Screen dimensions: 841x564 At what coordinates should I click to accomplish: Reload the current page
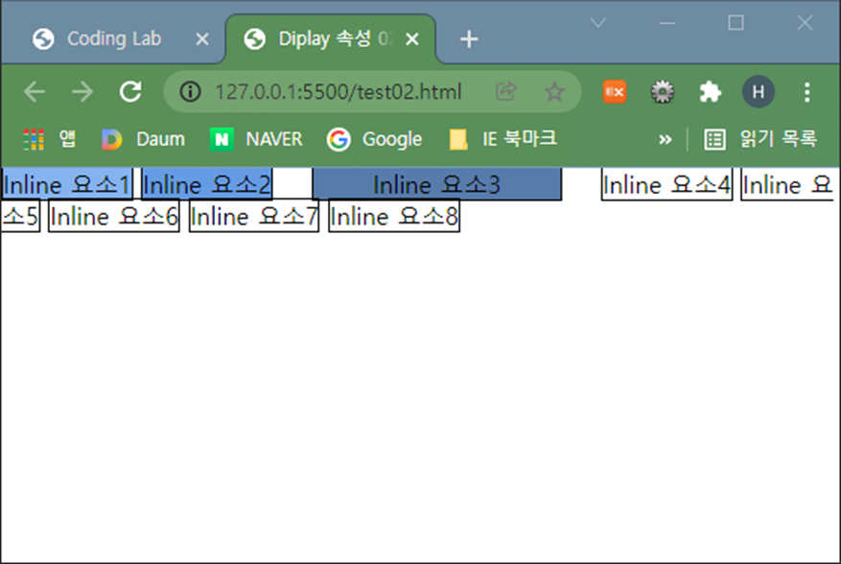[130, 92]
